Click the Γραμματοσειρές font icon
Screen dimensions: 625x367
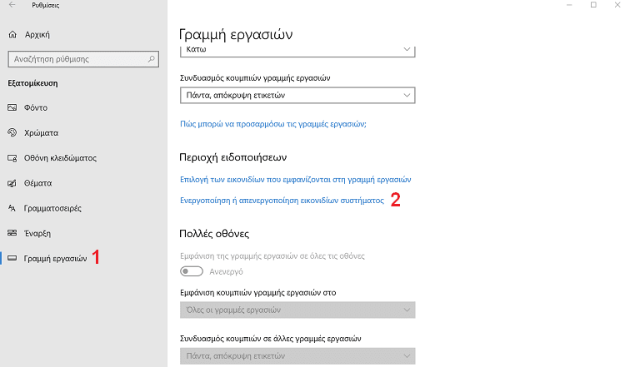[12, 208]
